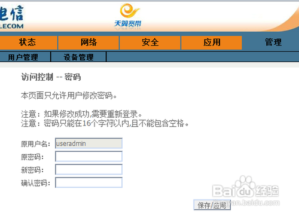The width and height of the screenshot is (299, 220).
Task: Open the 设备管理 submenu
Action: click(x=78, y=57)
